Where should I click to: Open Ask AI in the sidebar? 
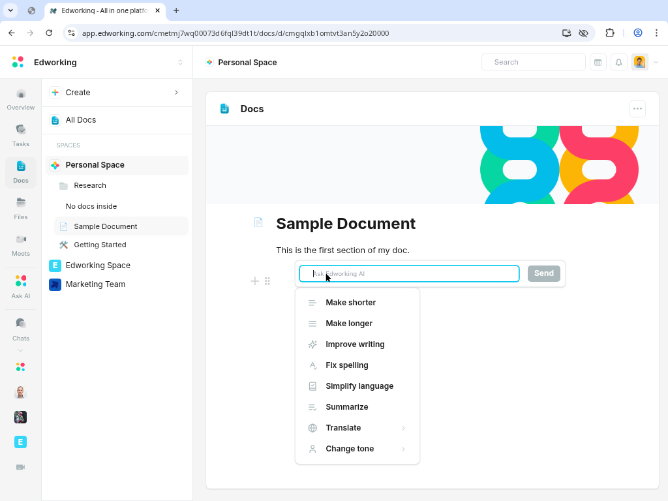20,286
